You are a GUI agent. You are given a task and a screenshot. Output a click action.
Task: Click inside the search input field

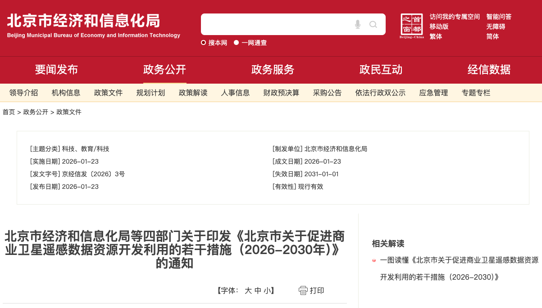pyautogui.click(x=275, y=24)
